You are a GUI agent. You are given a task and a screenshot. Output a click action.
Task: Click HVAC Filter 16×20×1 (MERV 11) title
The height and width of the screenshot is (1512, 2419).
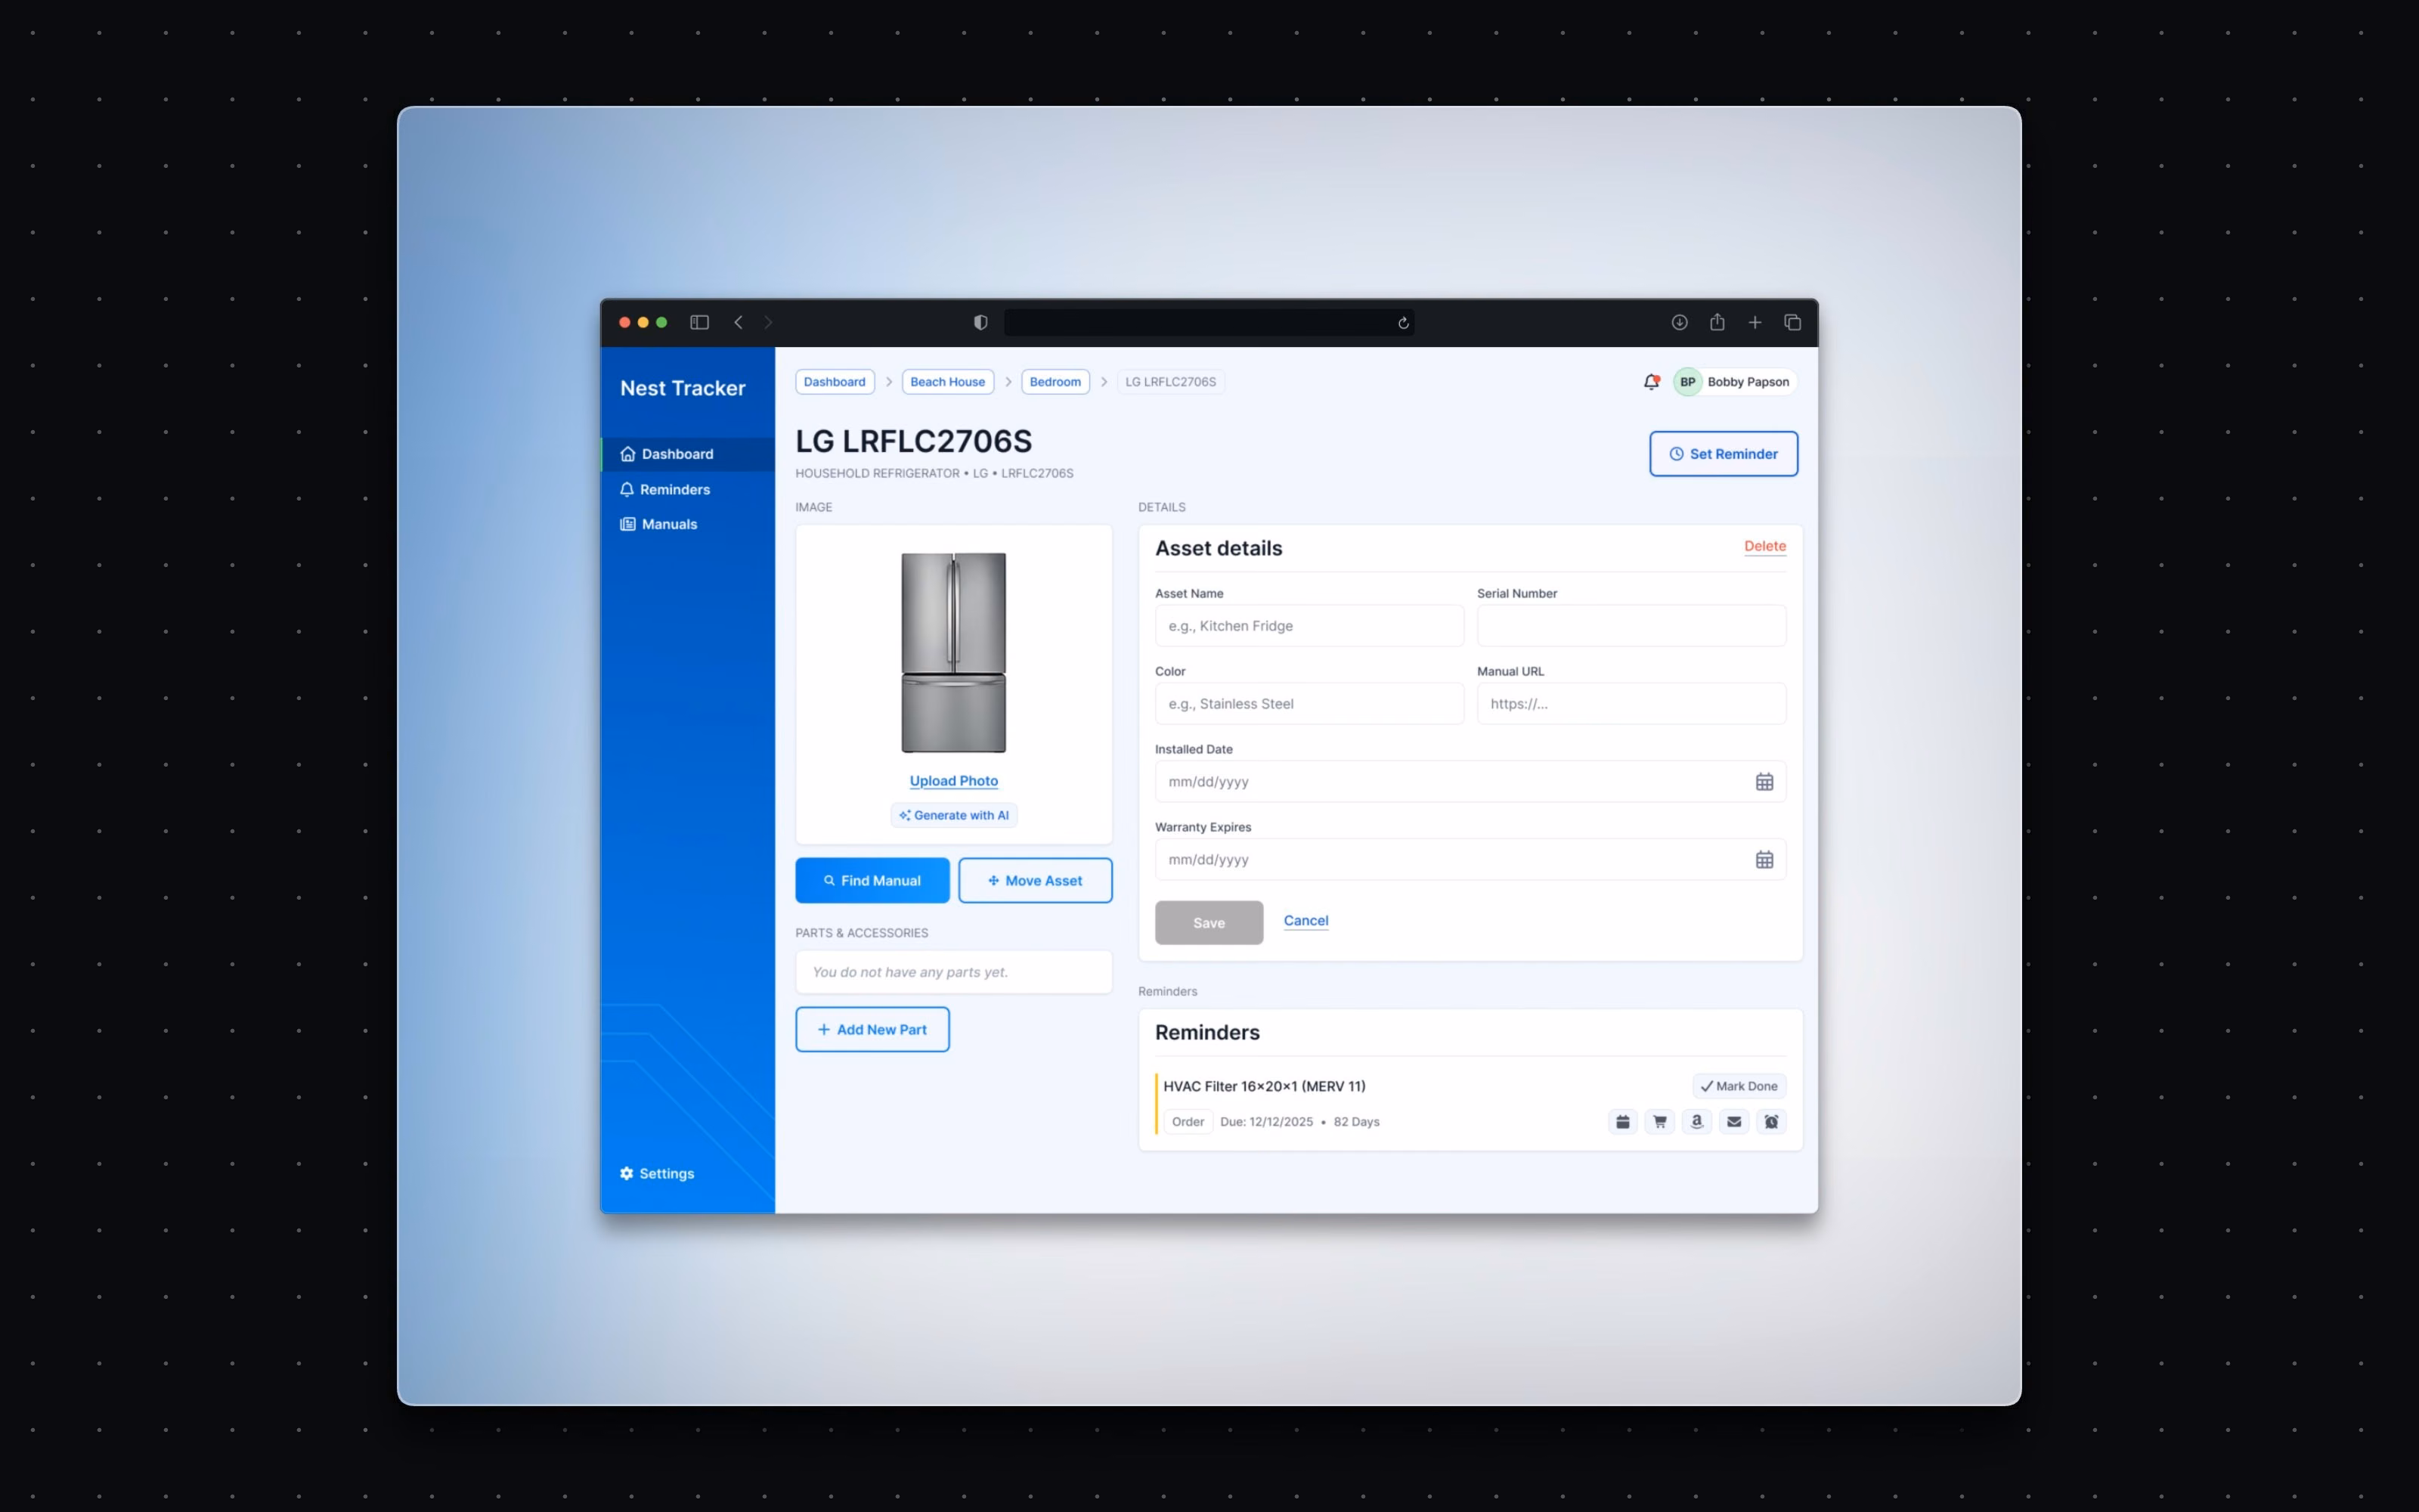1263,1086
